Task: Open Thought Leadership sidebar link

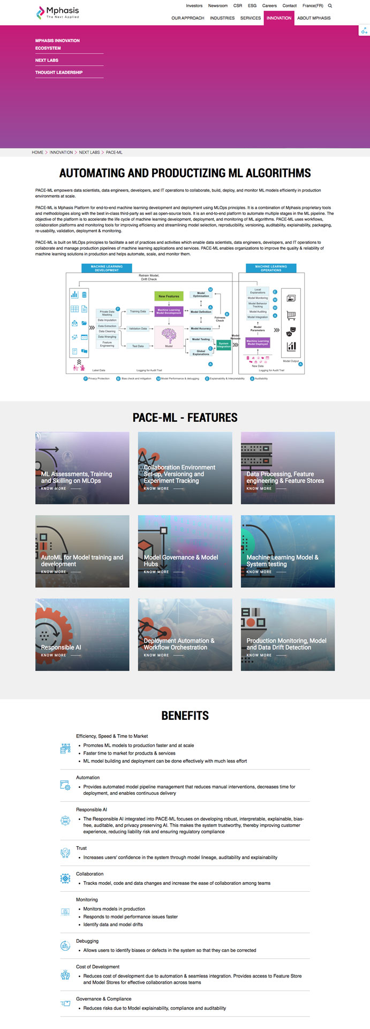Action: pos(59,72)
